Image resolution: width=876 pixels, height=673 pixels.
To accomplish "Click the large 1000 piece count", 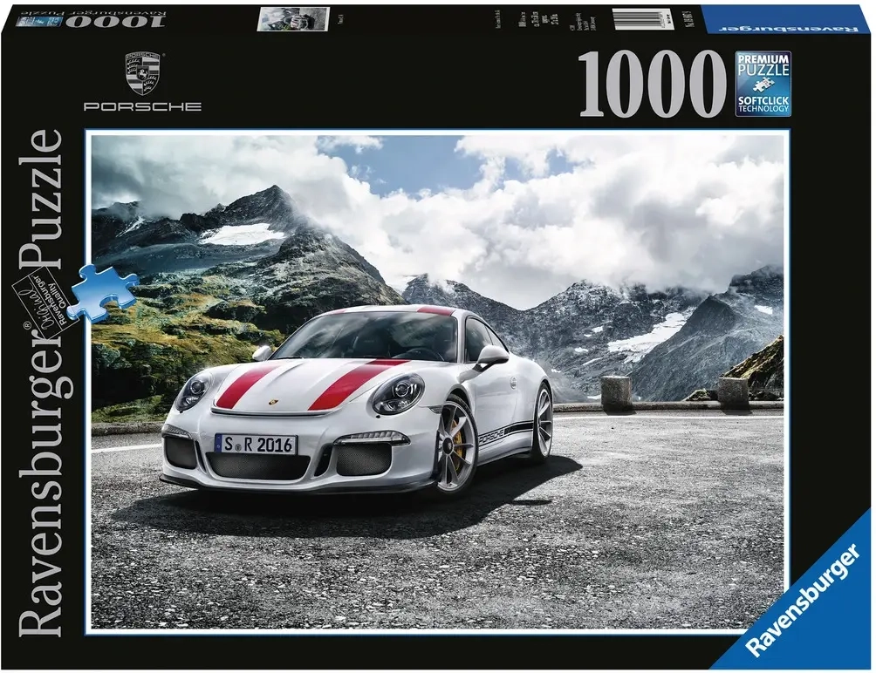I will (651, 84).
